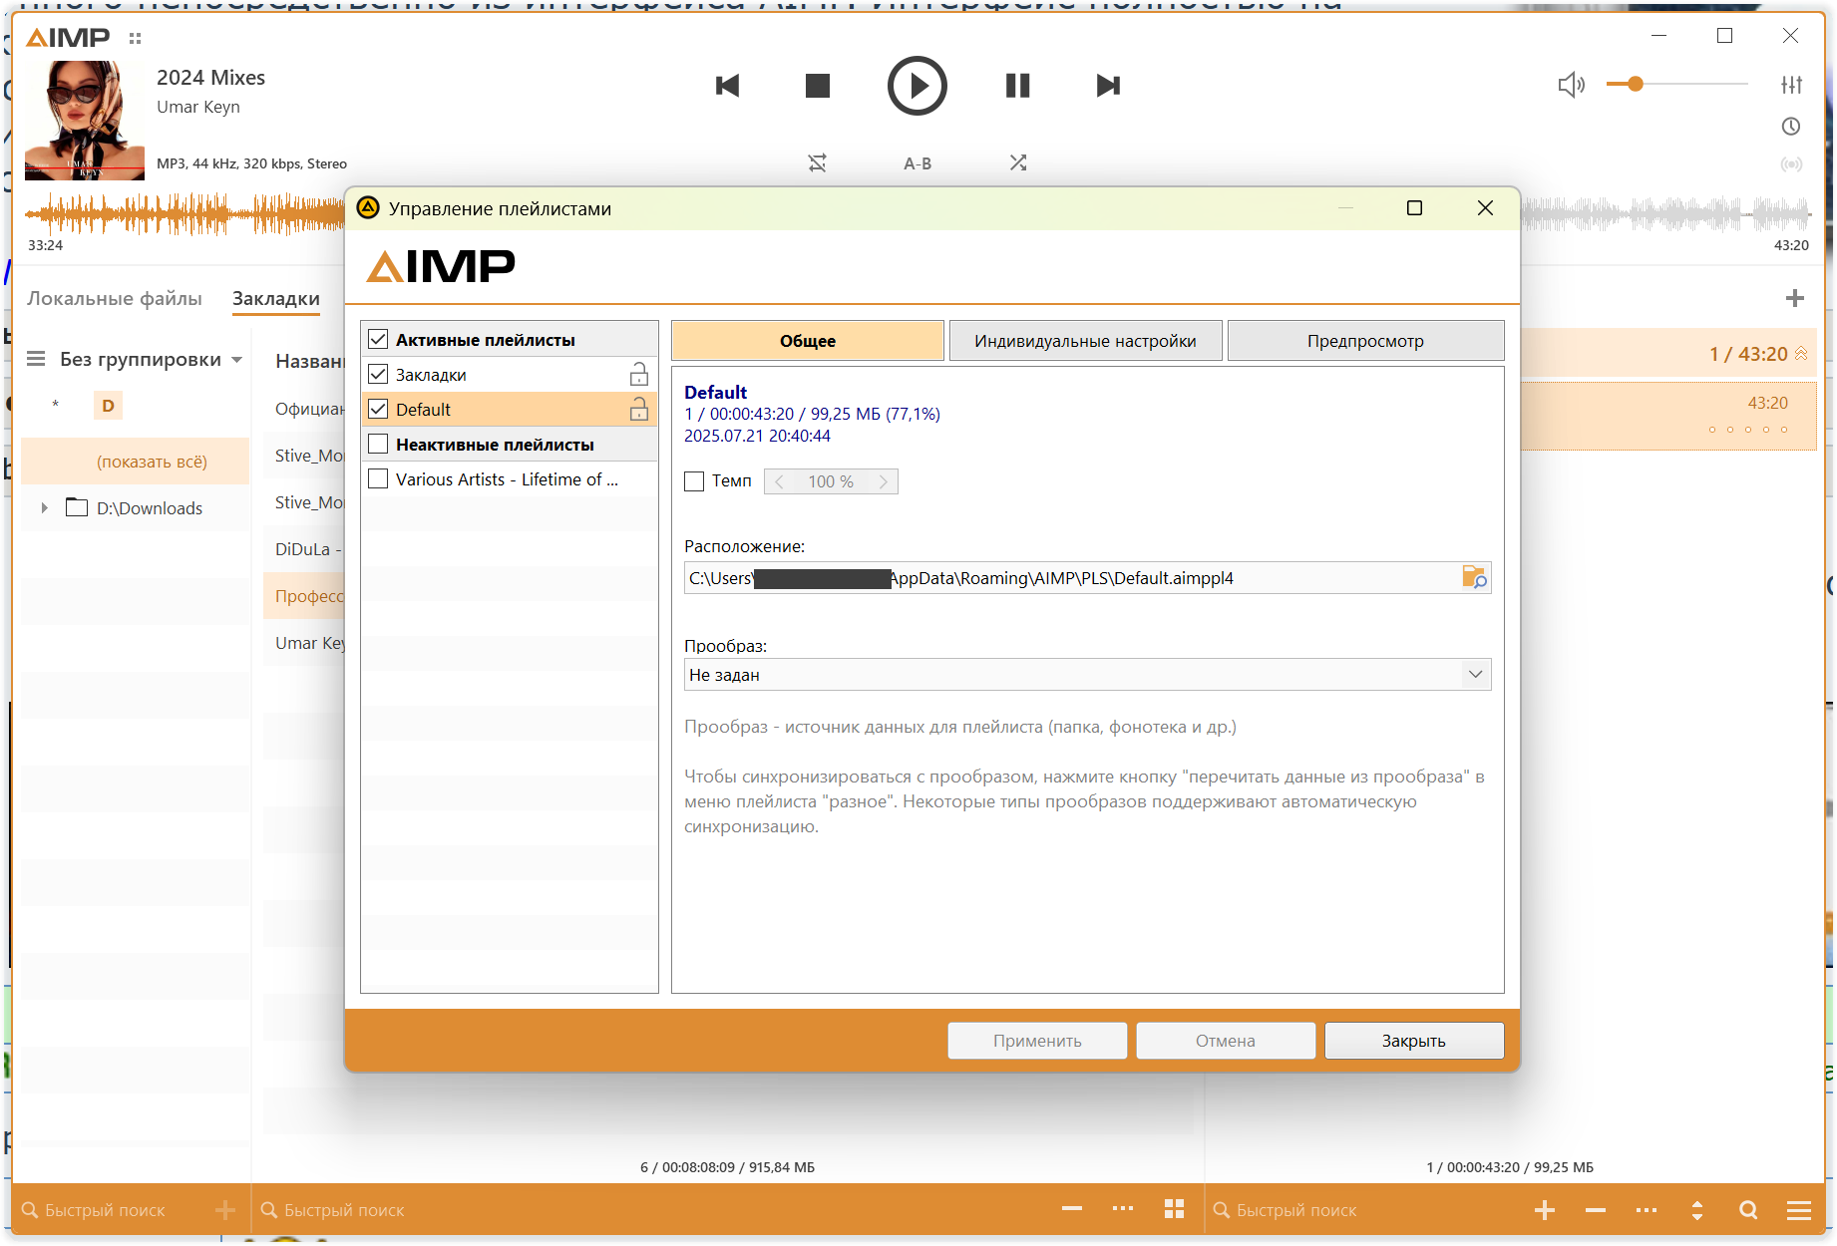Enable the Темп checkbox
1837x1246 pixels.
point(694,481)
